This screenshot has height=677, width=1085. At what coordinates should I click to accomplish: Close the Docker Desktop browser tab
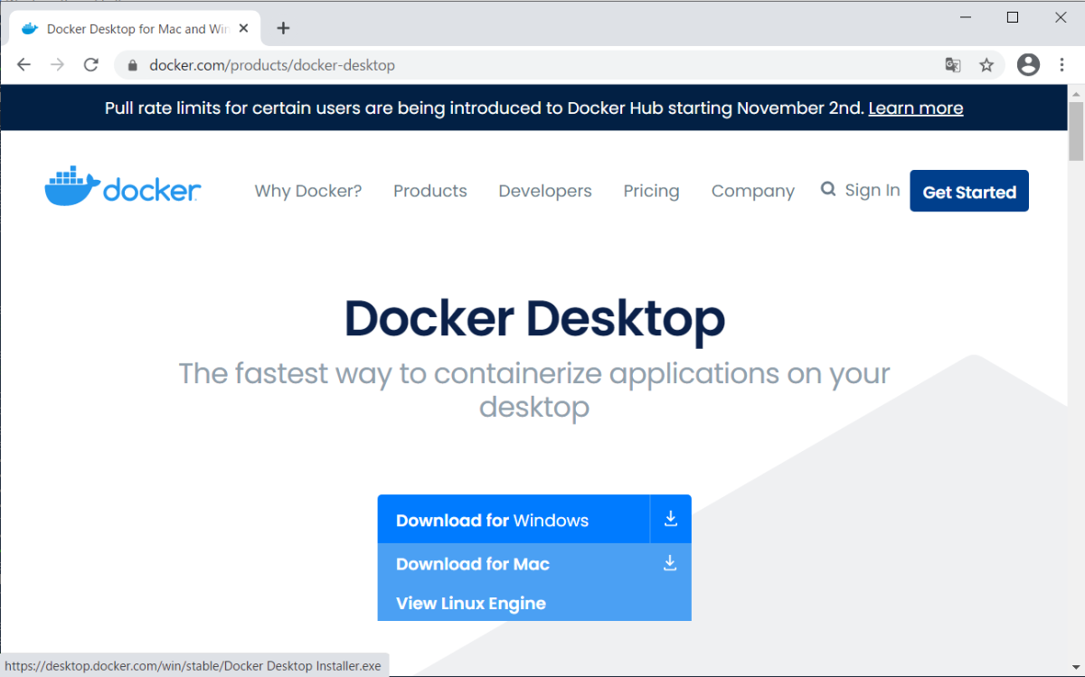(243, 28)
